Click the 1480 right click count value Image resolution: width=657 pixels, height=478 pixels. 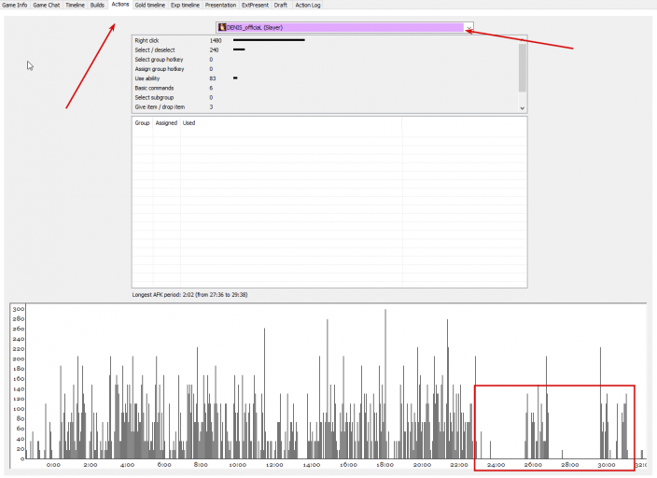(216, 41)
